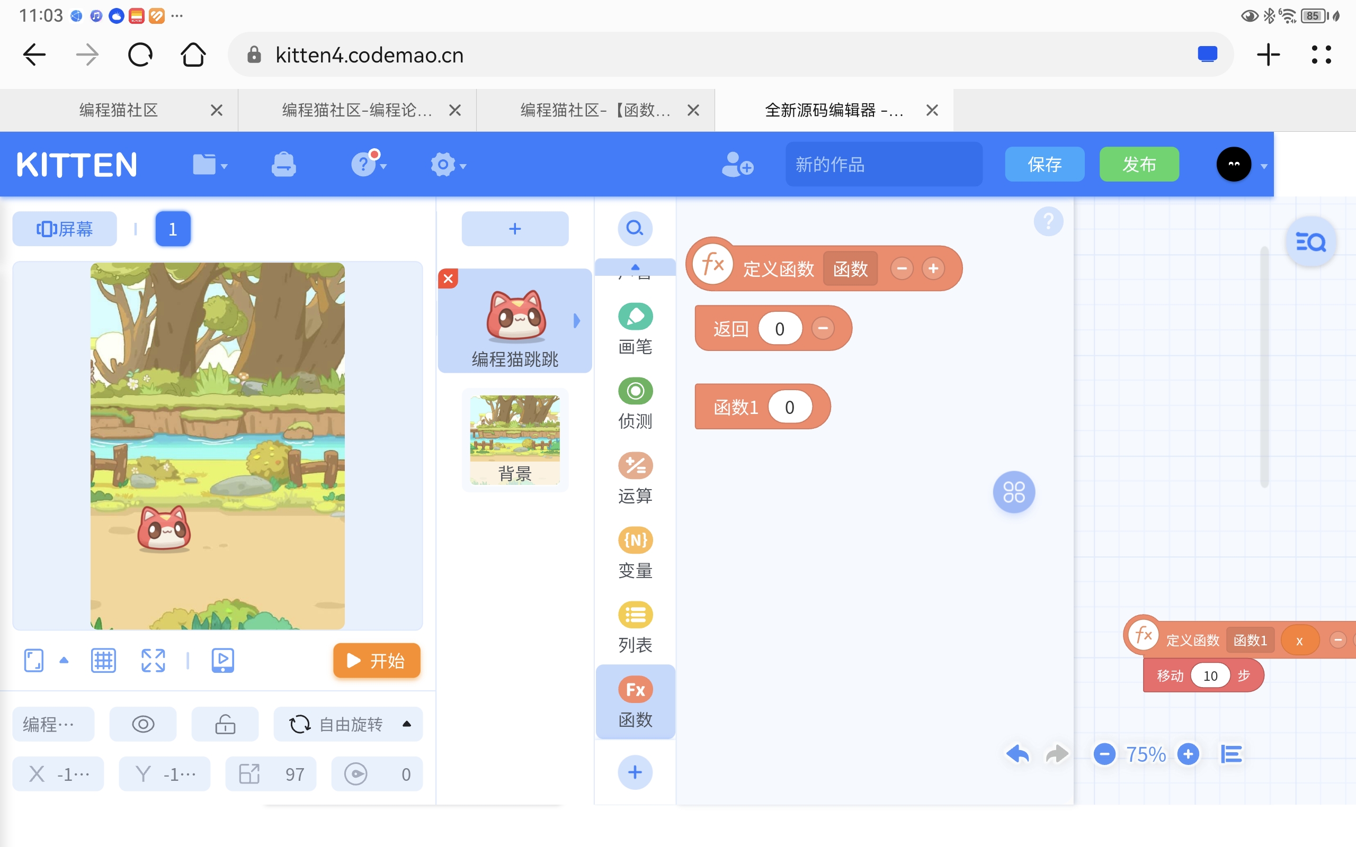Screen dimensions: 1356x847
Task: Open the user avatar account menu
Action: [x=1241, y=165]
